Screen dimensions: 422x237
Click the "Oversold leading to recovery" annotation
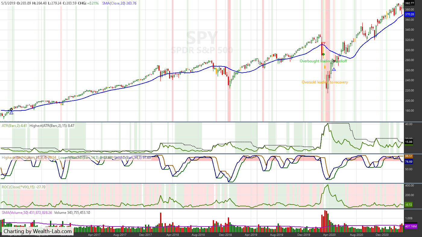(x=325, y=82)
